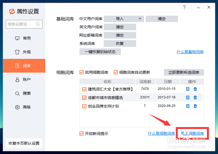Delete the 创业品牌支持计划 dictionary
This screenshot has height=154, width=218.
coord(195,106)
